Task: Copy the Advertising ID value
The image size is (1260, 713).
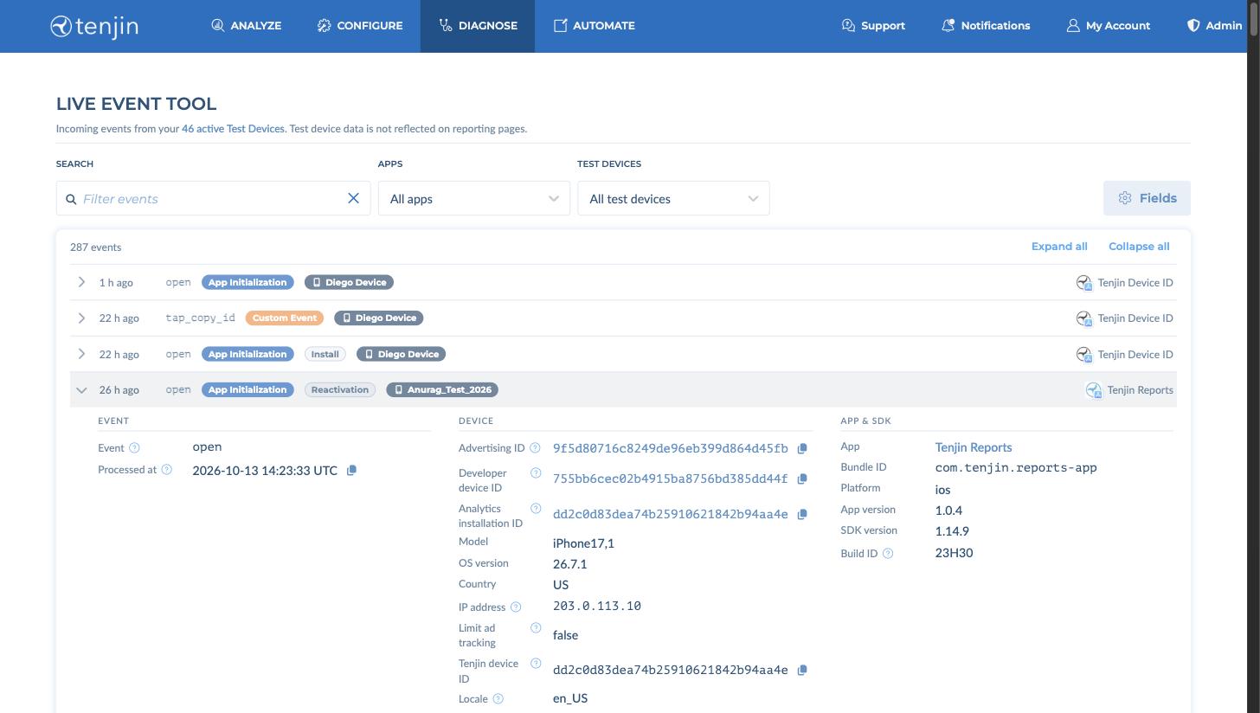Action: pyautogui.click(x=802, y=448)
